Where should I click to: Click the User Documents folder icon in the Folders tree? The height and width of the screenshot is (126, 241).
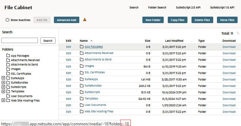(x=8, y=96)
